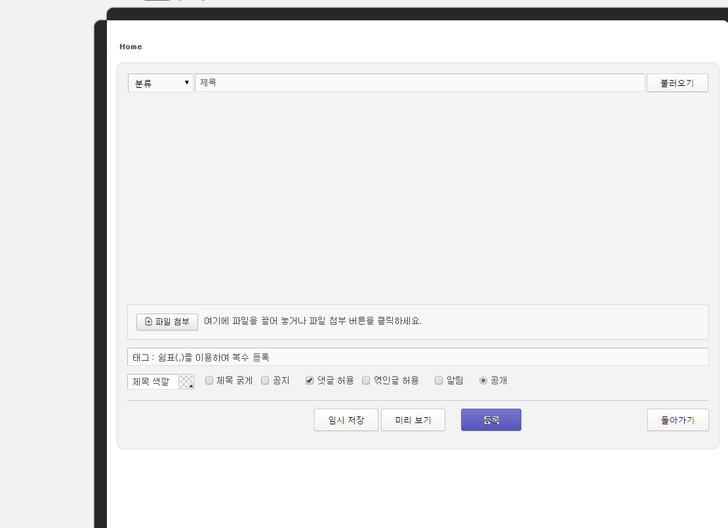Viewport: 728px width, 528px height.
Task: Click the Home breadcrumb link
Action: (131, 47)
